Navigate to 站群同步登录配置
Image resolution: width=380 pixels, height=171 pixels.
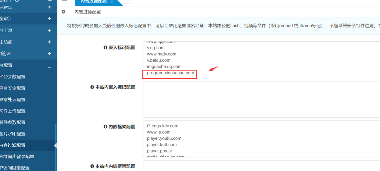17,157
